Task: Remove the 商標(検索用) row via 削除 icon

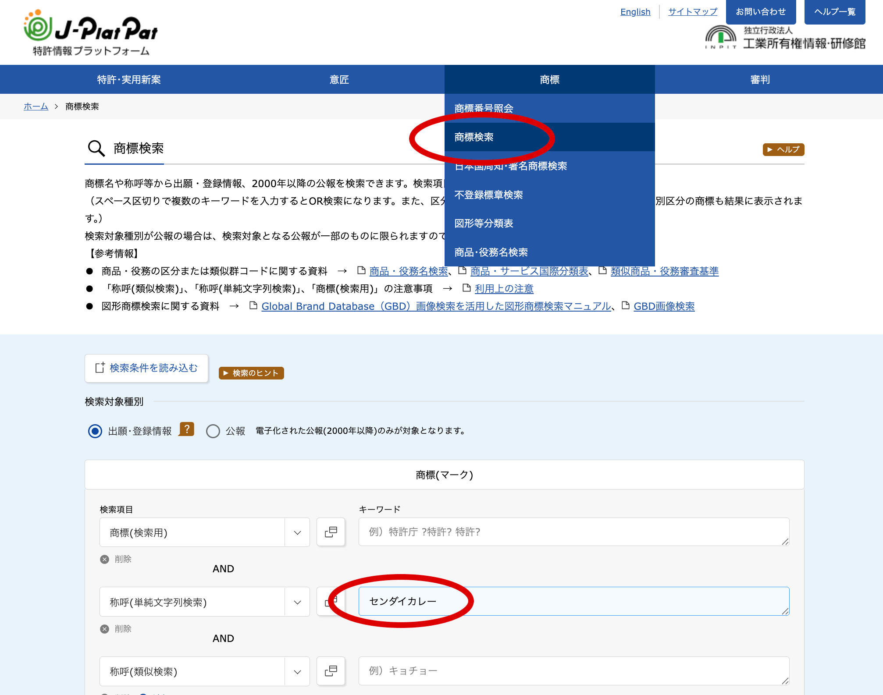Action: click(104, 559)
